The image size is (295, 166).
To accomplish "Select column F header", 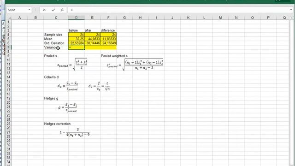I will [x=108, y=18].
